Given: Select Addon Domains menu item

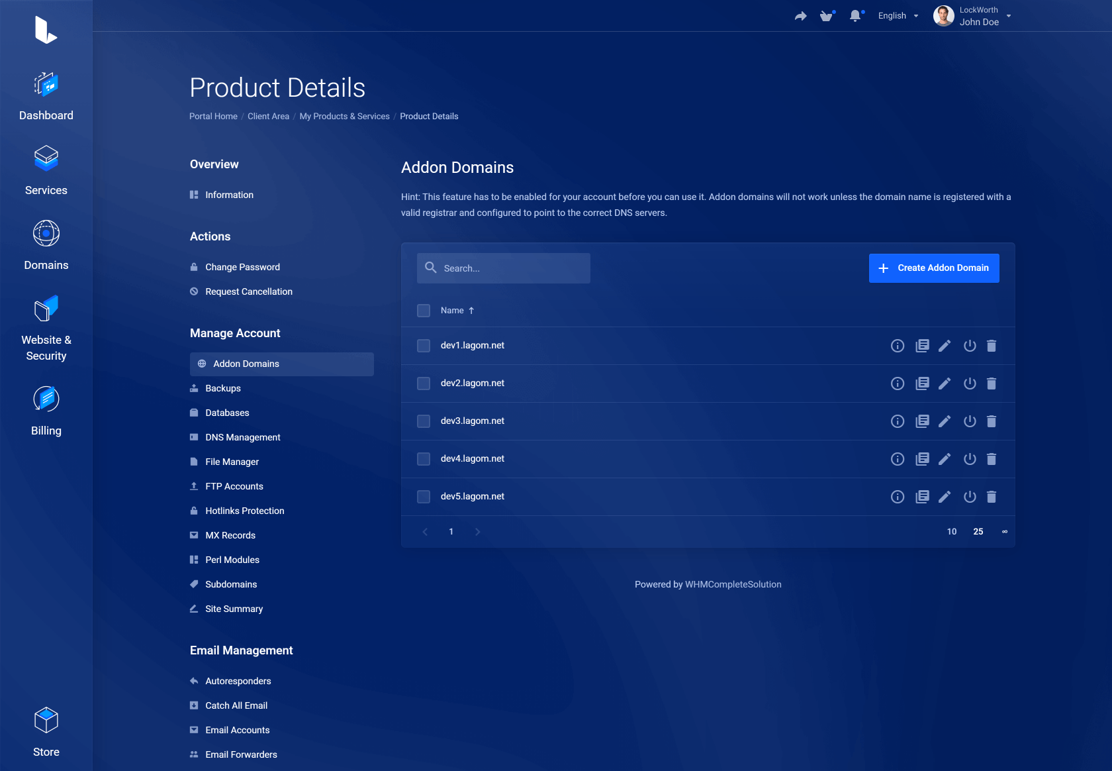Looking at the screenshot, I should click(x=282, y=364).
